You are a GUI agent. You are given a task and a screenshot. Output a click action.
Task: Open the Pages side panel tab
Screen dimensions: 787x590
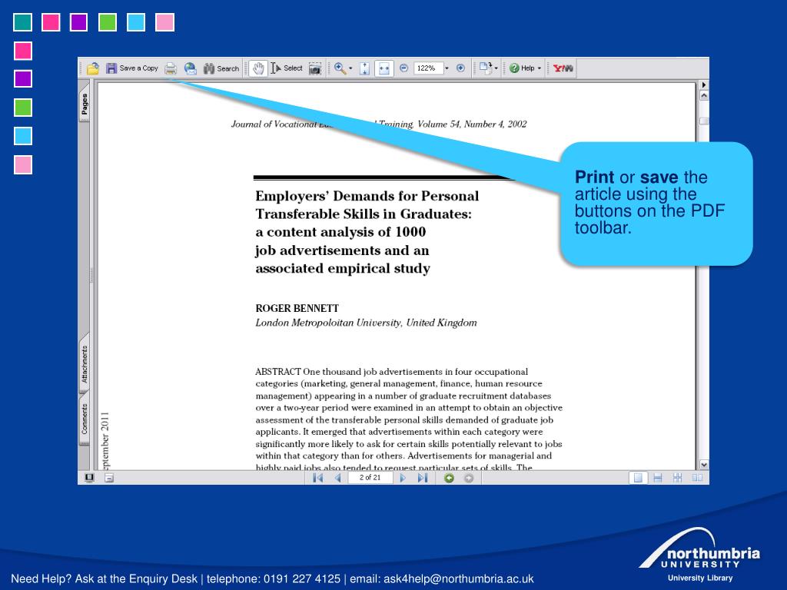click(x=85, y=104)
